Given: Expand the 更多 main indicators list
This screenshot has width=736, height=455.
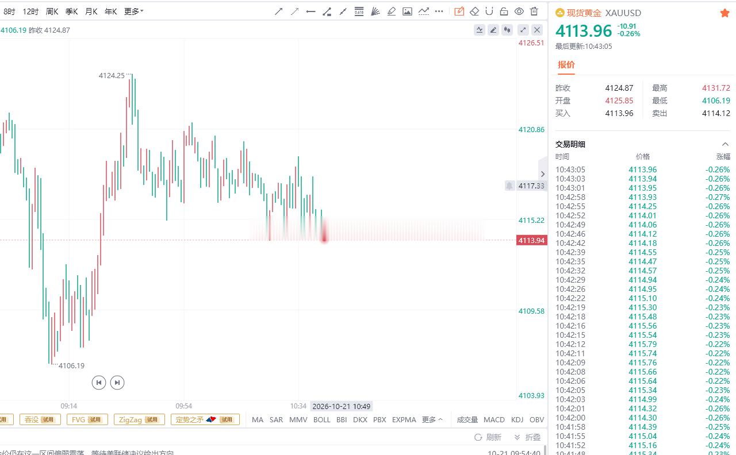Looking at the screenshot, I should pyautogui.click(x=432, y=420).
